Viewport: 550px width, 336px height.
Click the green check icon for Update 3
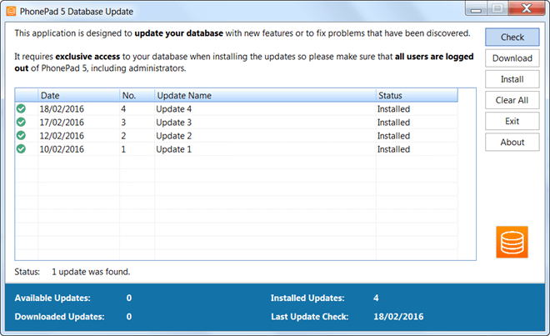(21, 123)
